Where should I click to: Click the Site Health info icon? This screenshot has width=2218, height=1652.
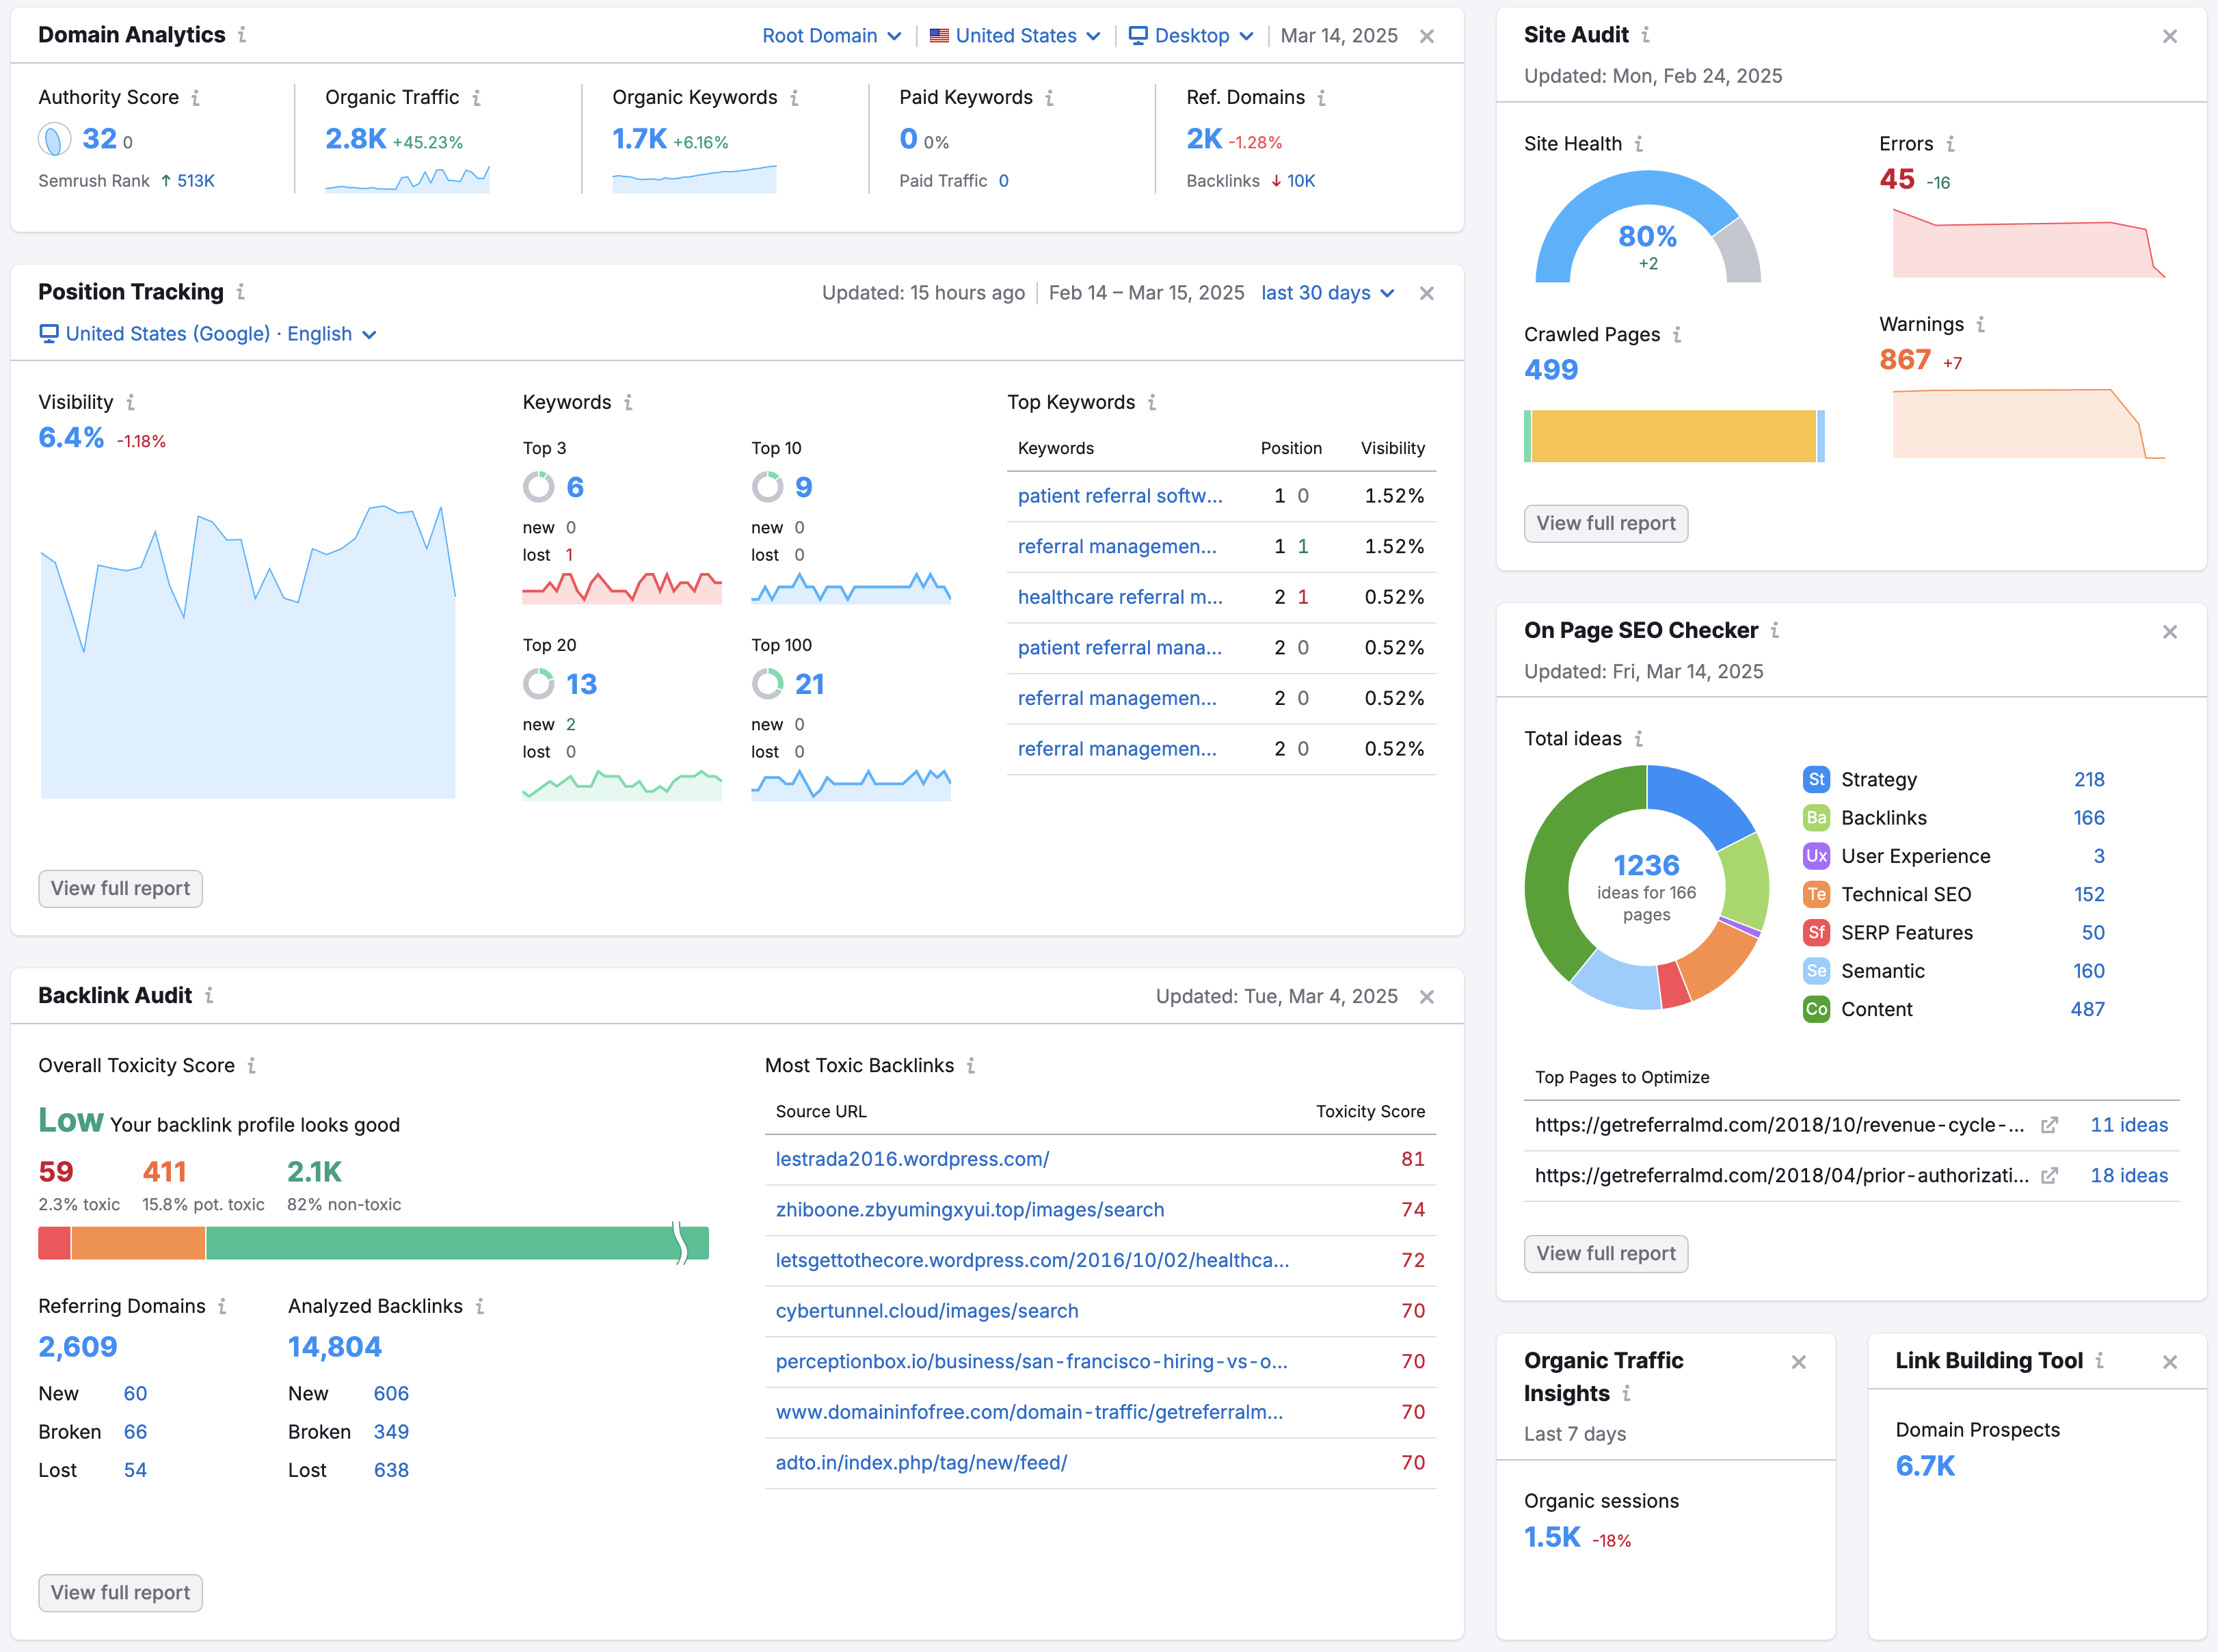pyautogui.click(x=1638, y=144)
